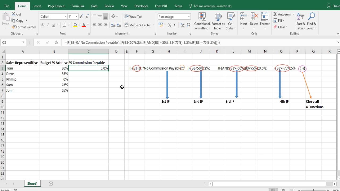Image resolution: width=340 pixels, height=191 pixels.
Task: Switch to the Data tab
Action: click(94, 6)
